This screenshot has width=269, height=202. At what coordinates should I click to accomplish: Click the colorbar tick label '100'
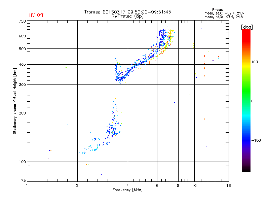click(x=255, y=62)
